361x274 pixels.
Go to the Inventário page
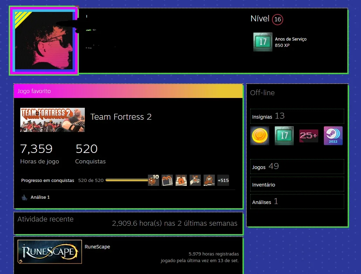[297, 184]
